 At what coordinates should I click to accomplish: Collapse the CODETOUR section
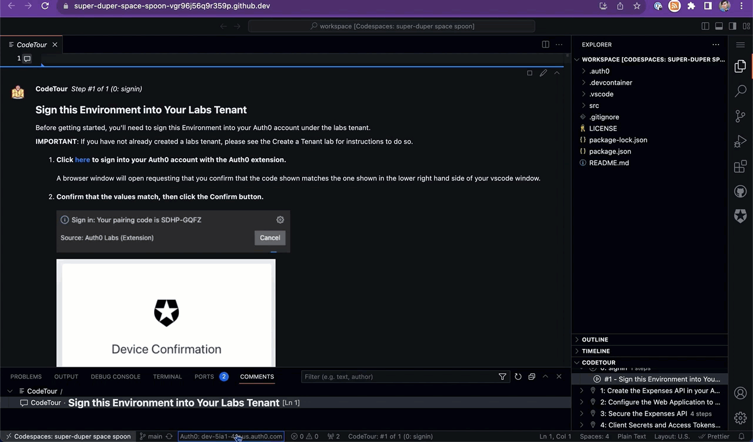pos(649,363)
